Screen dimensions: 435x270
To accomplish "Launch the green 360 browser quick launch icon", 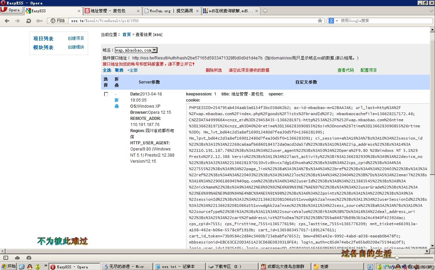I will click(38, 267).
